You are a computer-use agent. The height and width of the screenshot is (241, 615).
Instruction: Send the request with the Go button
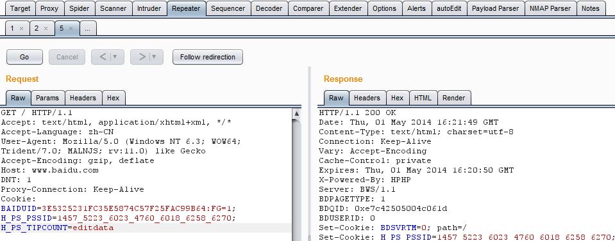(24, 57)
